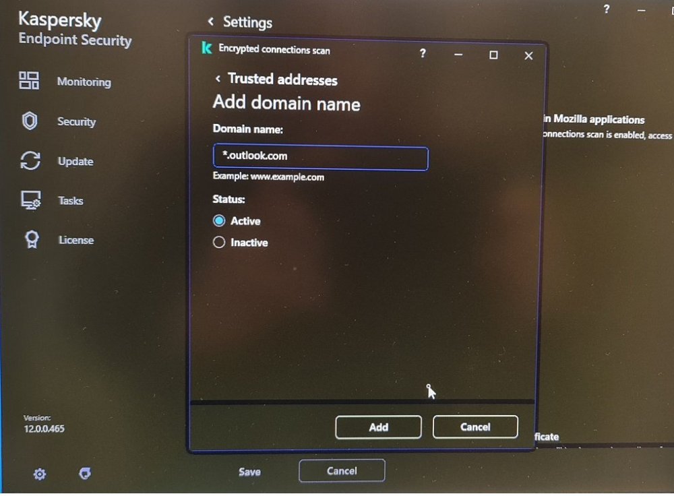Minimize the Encrypted connections scan dialog
Screen dimensions: 674x496
click(x=458, y=54)
